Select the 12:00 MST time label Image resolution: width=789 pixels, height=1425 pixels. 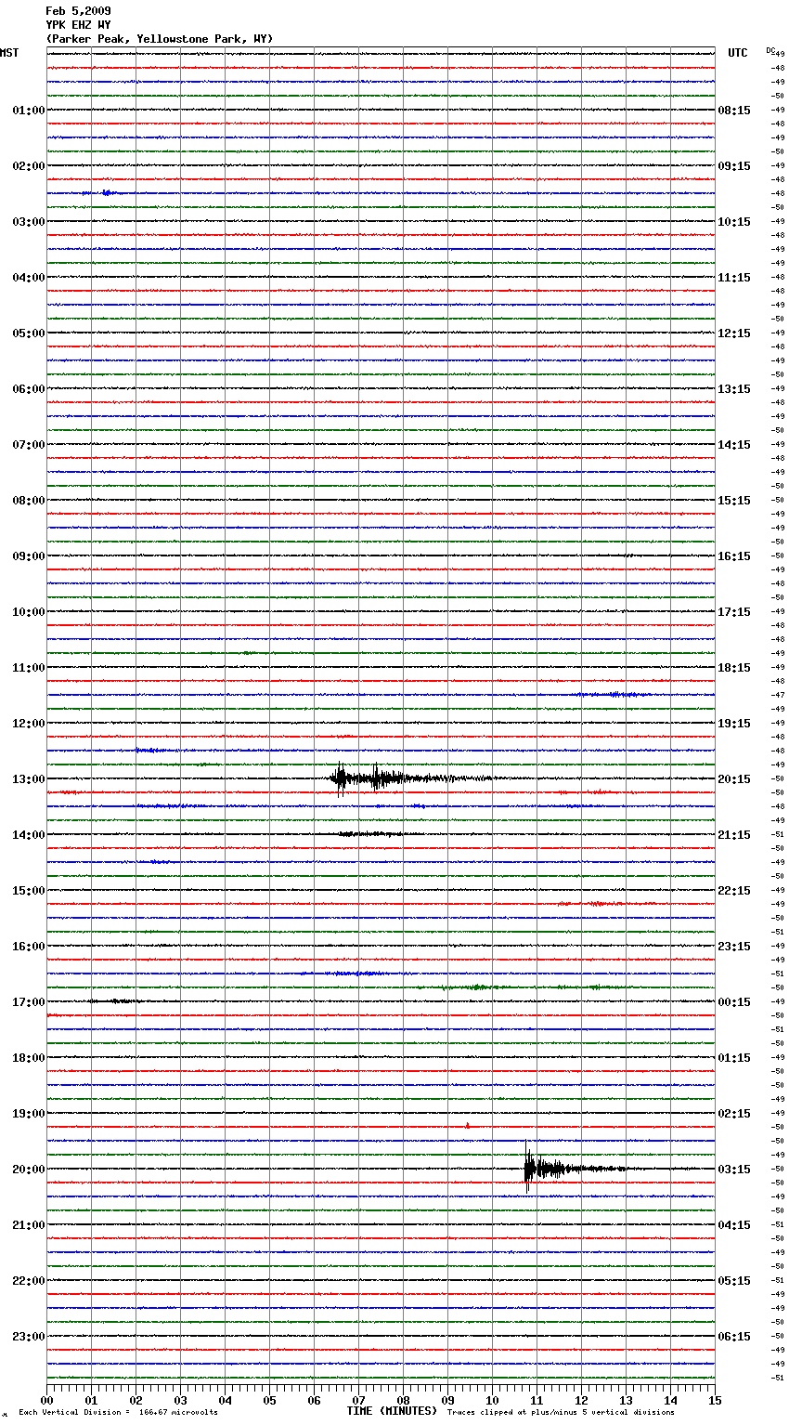coord(29,724)
